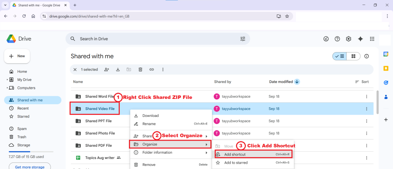393x169 pixels.
Task: Open the Settings gear icon
Action: point(348,39)
